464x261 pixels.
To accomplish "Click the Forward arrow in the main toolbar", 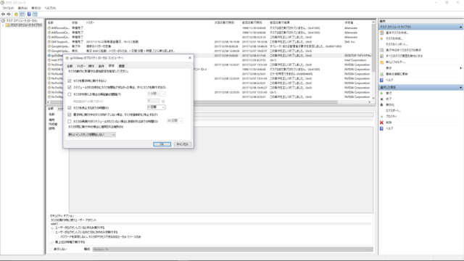I will (x=9, y=14).
